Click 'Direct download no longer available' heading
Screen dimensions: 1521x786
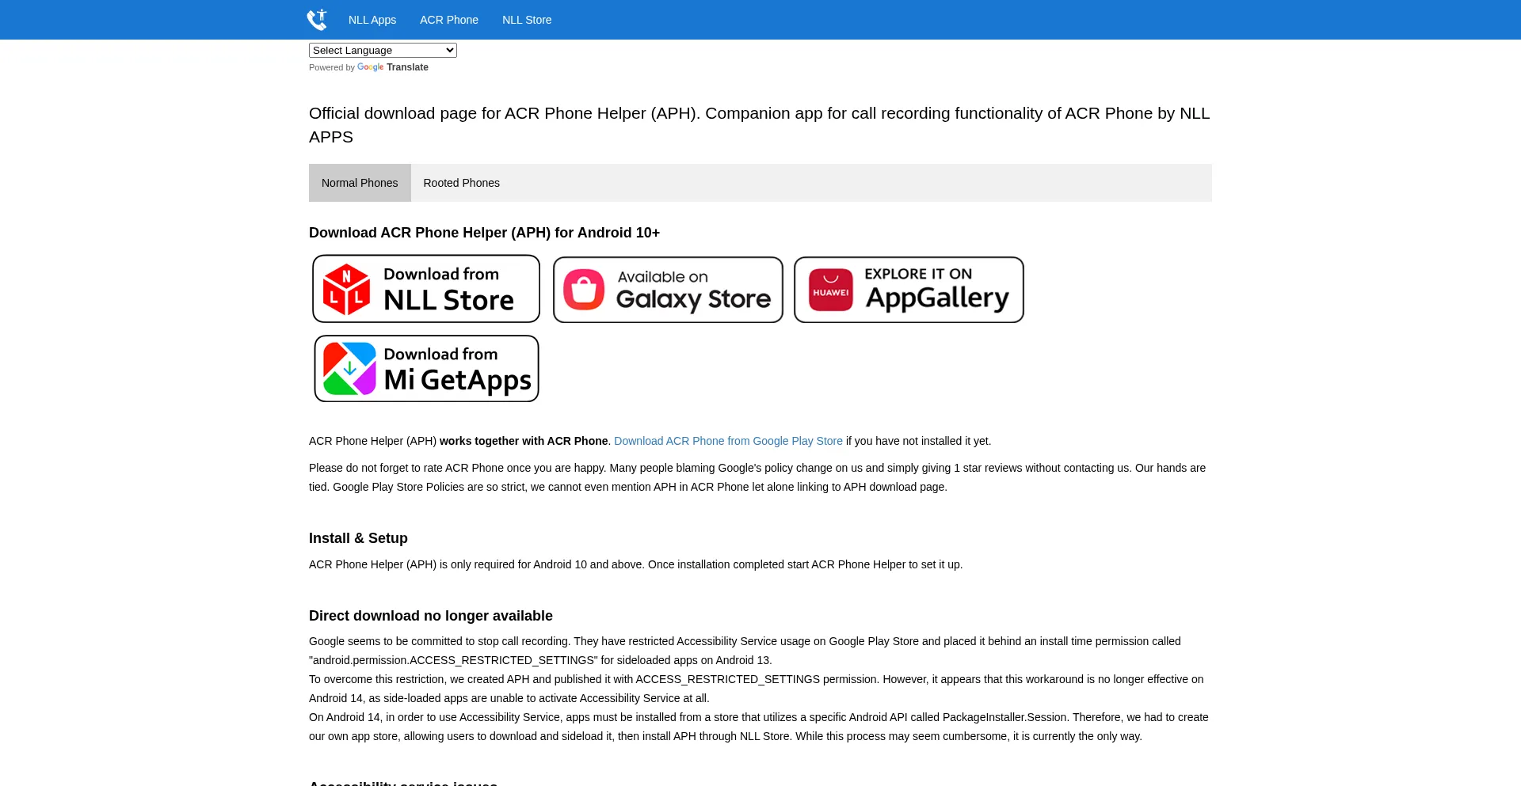(431, 616)
